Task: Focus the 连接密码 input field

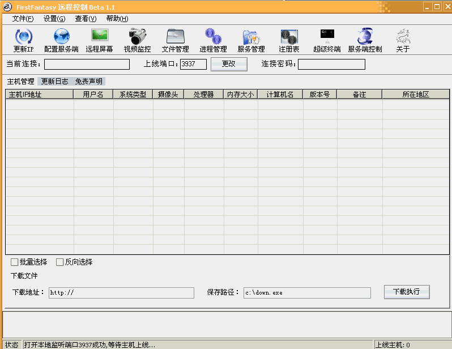Action: 331,64
